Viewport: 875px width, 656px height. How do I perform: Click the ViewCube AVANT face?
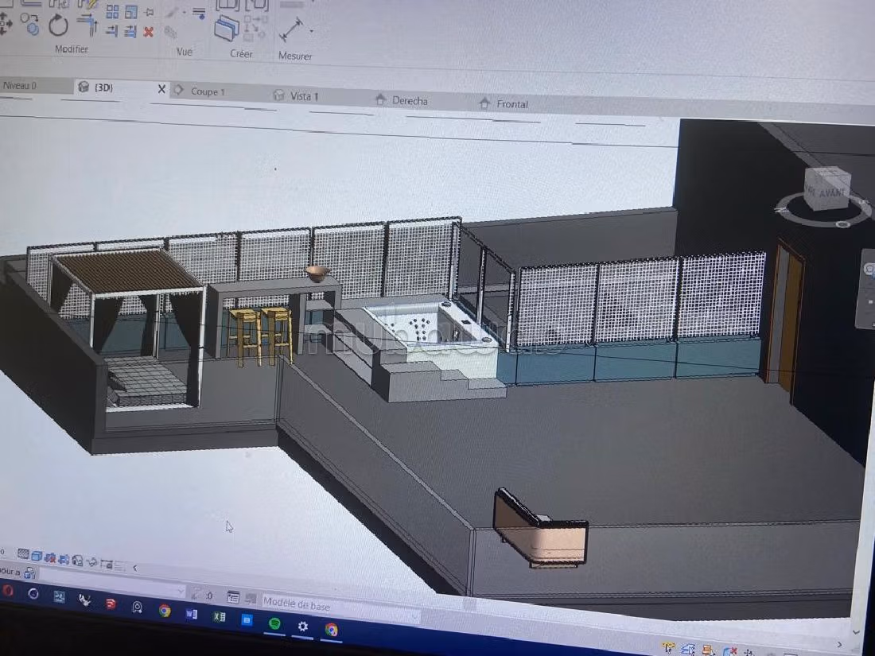(826, 191)
